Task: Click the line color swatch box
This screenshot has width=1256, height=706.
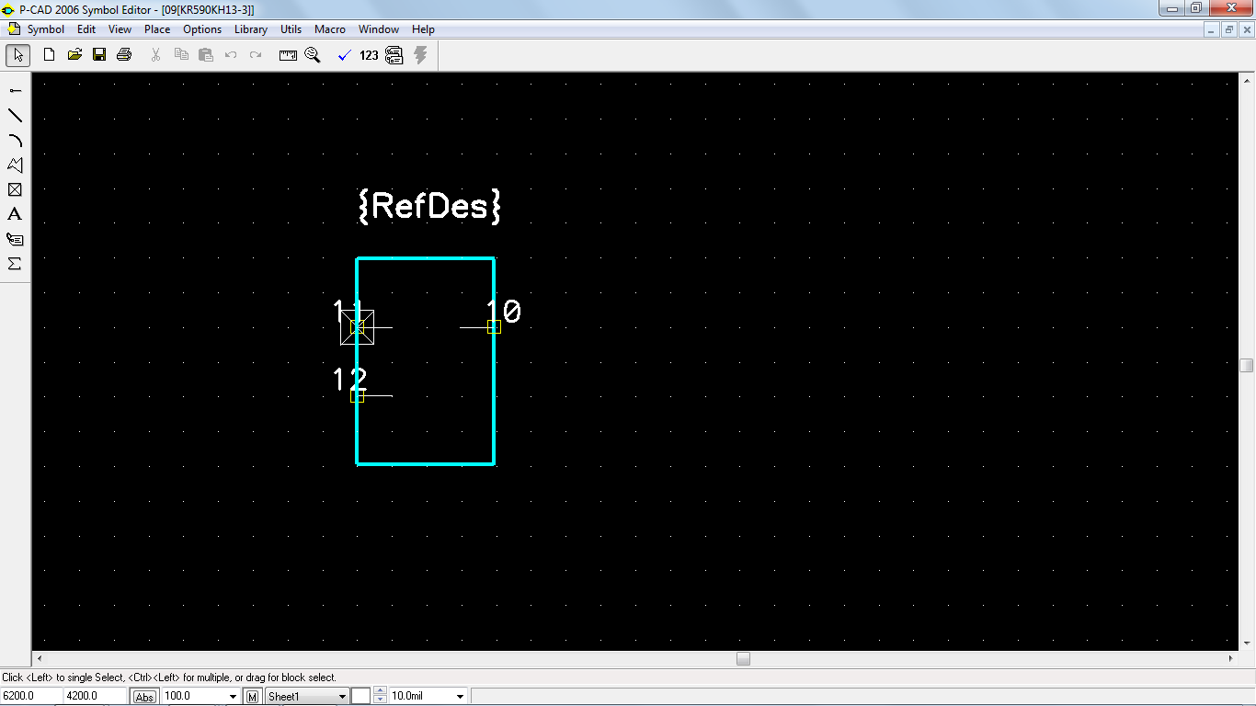Action: coord(360,696)
